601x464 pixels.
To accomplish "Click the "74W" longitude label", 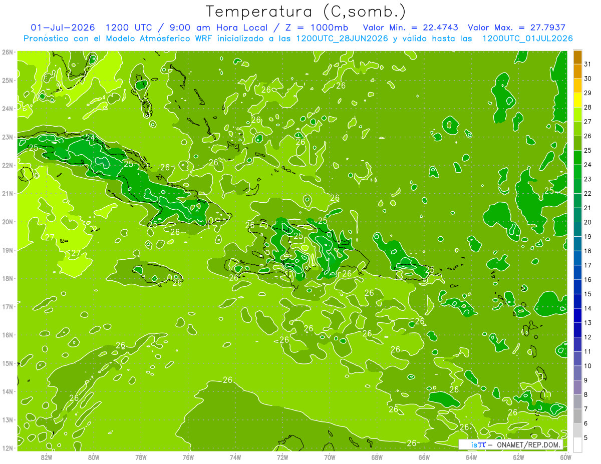I will click(x=235, y=457).
